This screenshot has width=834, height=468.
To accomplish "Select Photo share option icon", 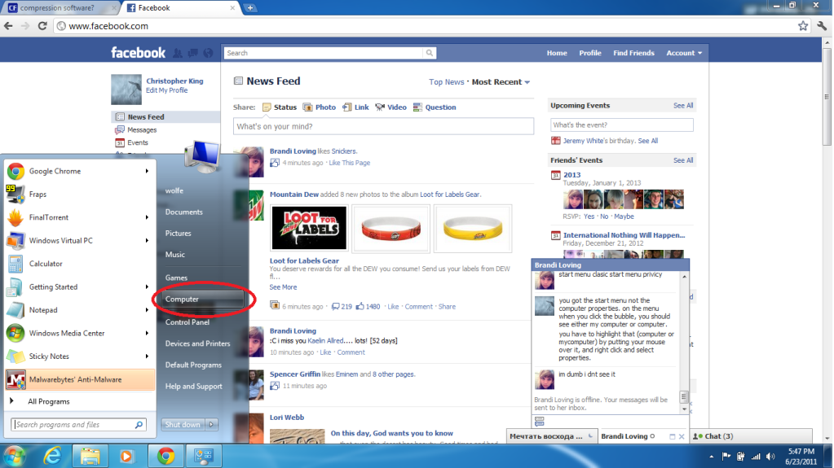I will tap(308, 107).
